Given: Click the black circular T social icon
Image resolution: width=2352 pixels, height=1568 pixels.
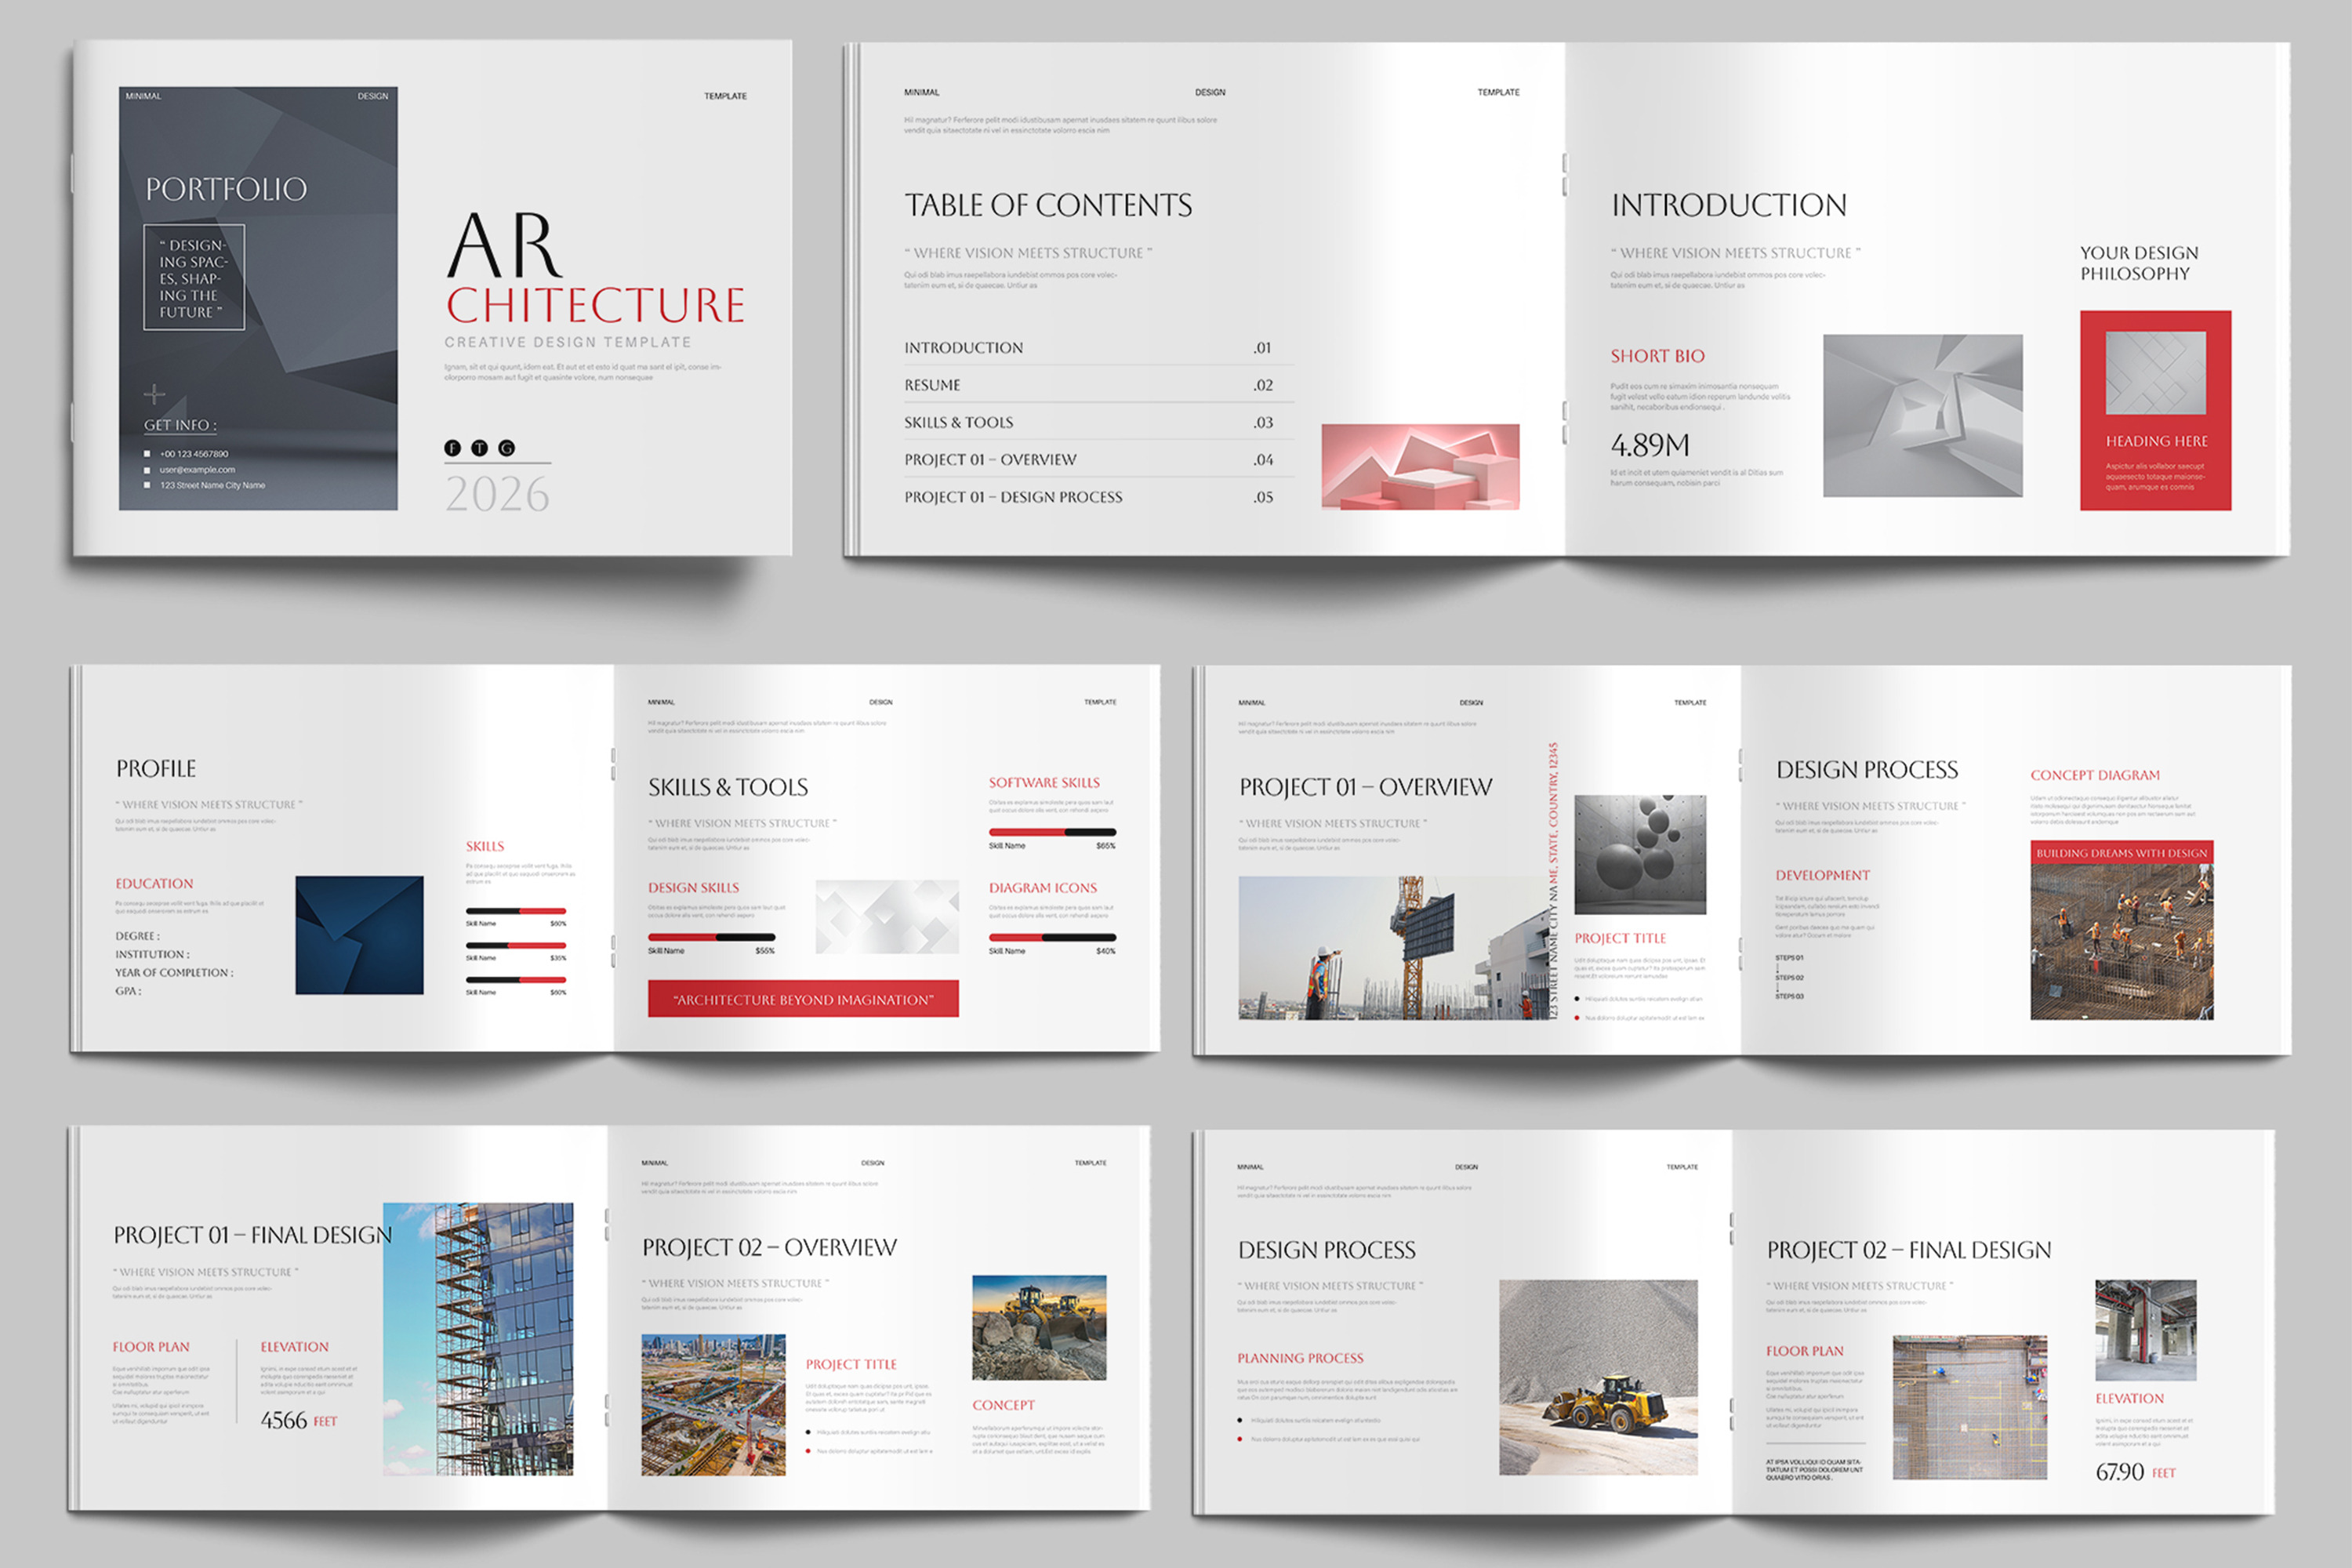Looking at the screenshot, I should (480, 448).
